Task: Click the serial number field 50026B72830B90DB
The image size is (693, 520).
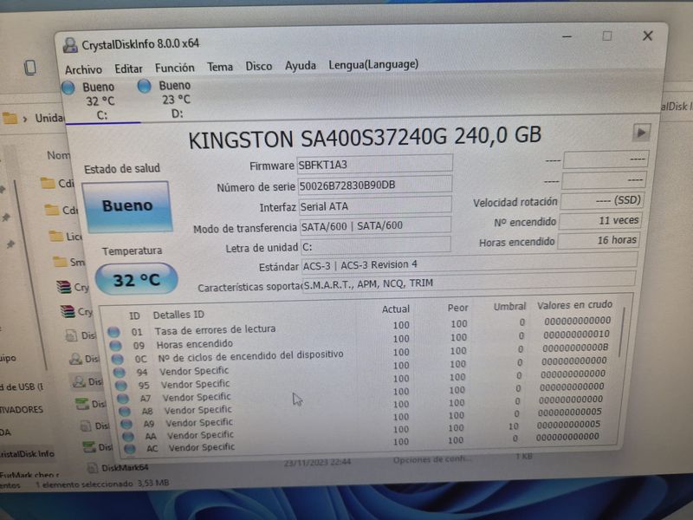Action: [x=375, y=185]
